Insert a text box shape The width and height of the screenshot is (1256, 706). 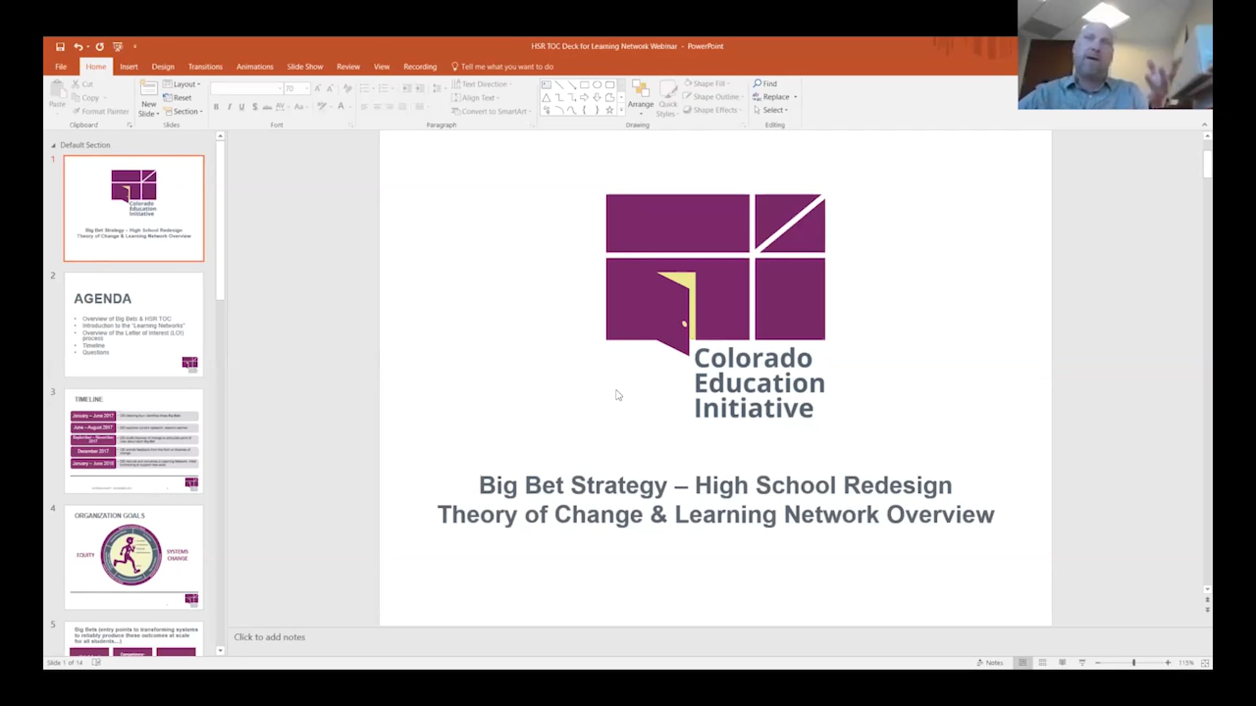[546, 85]
